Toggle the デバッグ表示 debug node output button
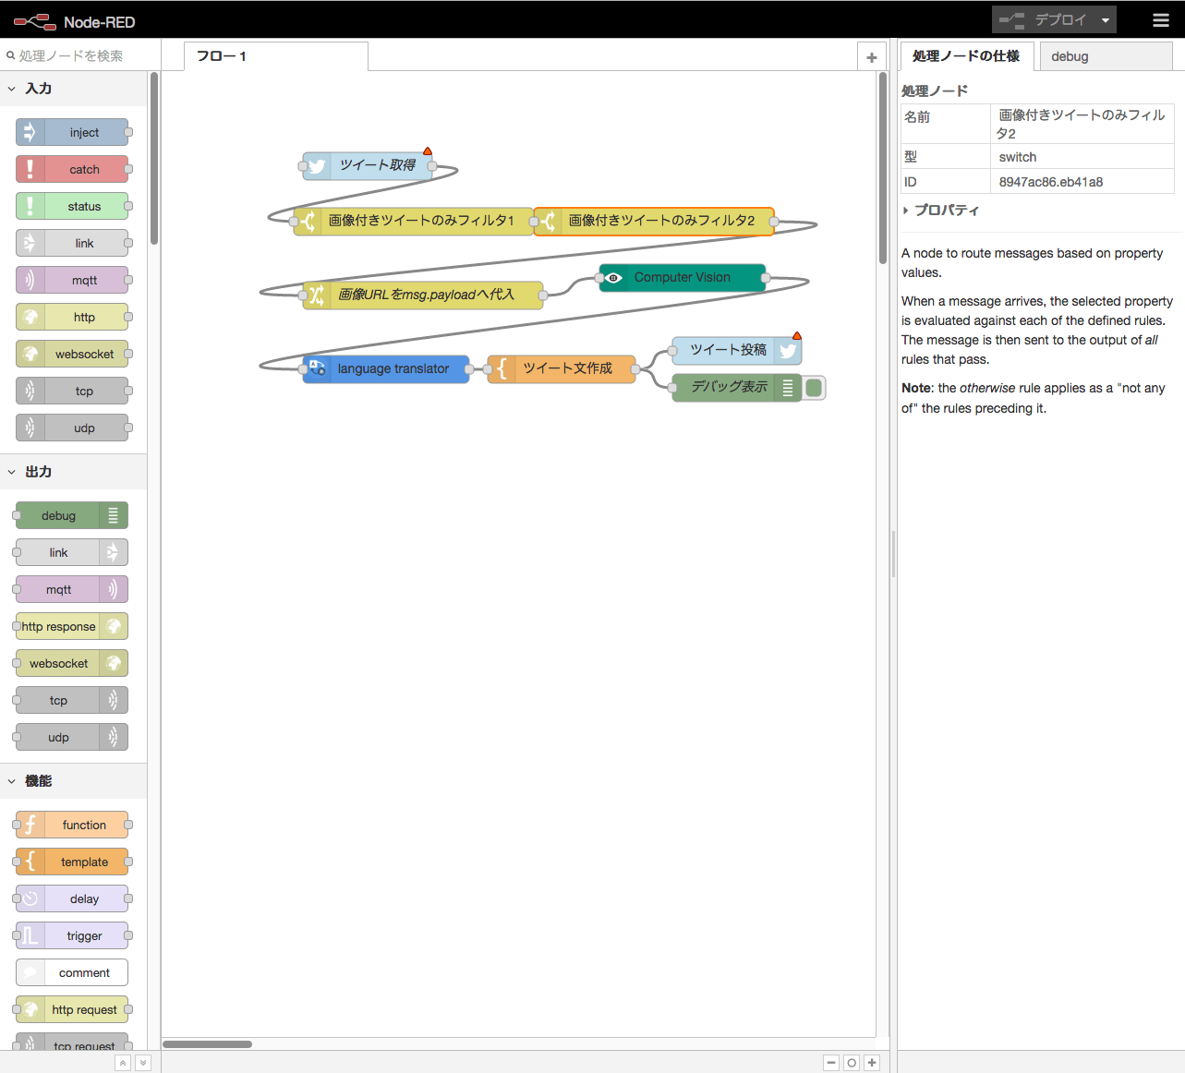The height and width of the screenshot is (1073, 1185). 814,387
